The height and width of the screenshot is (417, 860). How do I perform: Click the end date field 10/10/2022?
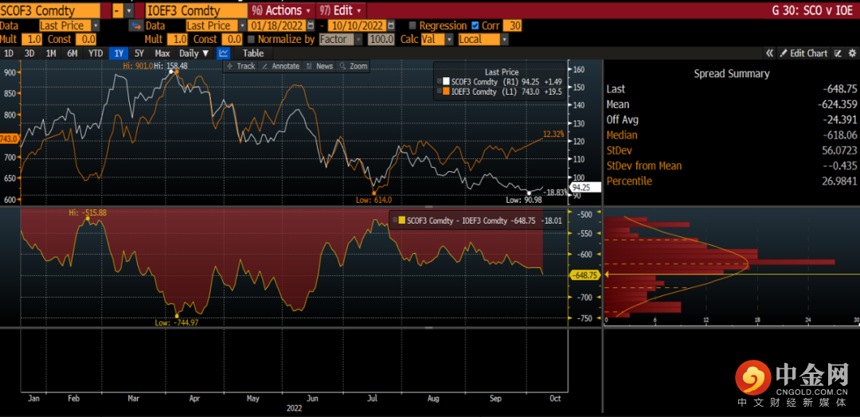coord(358,25)
